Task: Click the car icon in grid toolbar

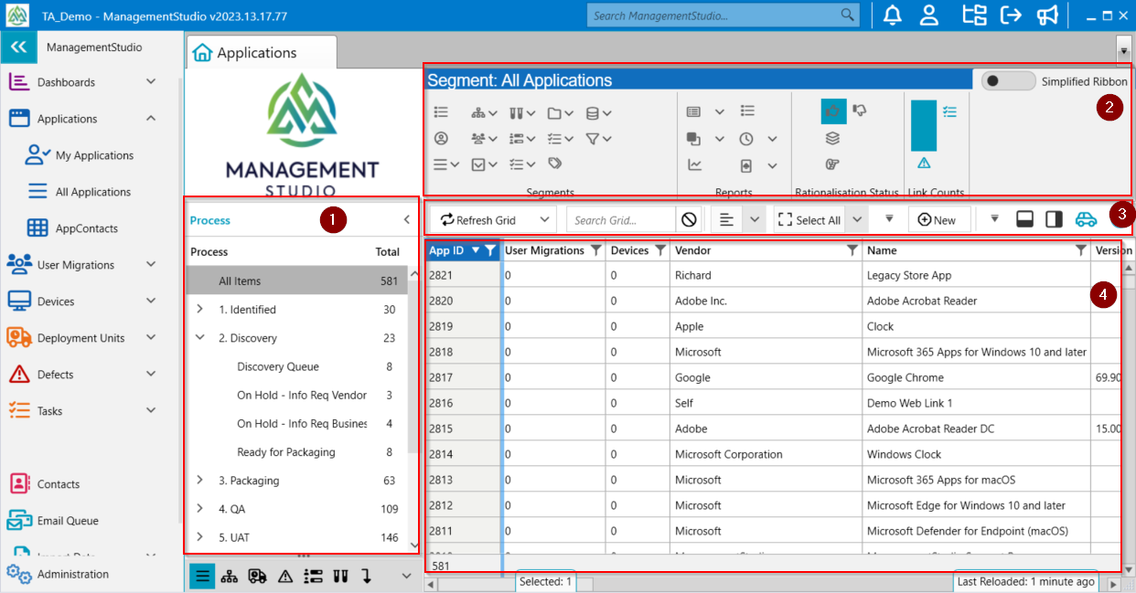Action: pos(1086,219)
